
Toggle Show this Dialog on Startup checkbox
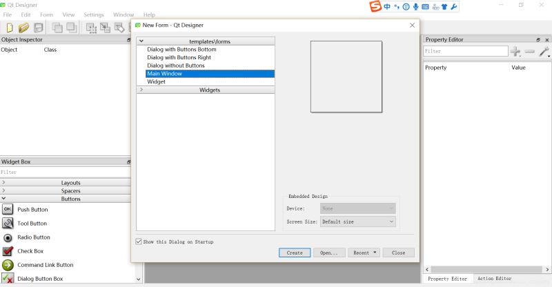pos(139,241)
